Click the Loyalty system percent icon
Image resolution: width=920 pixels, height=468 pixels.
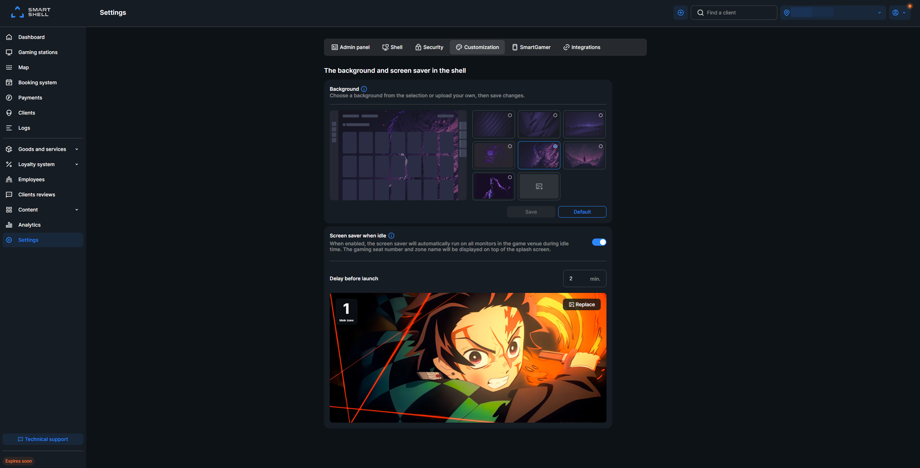point(9,164)
